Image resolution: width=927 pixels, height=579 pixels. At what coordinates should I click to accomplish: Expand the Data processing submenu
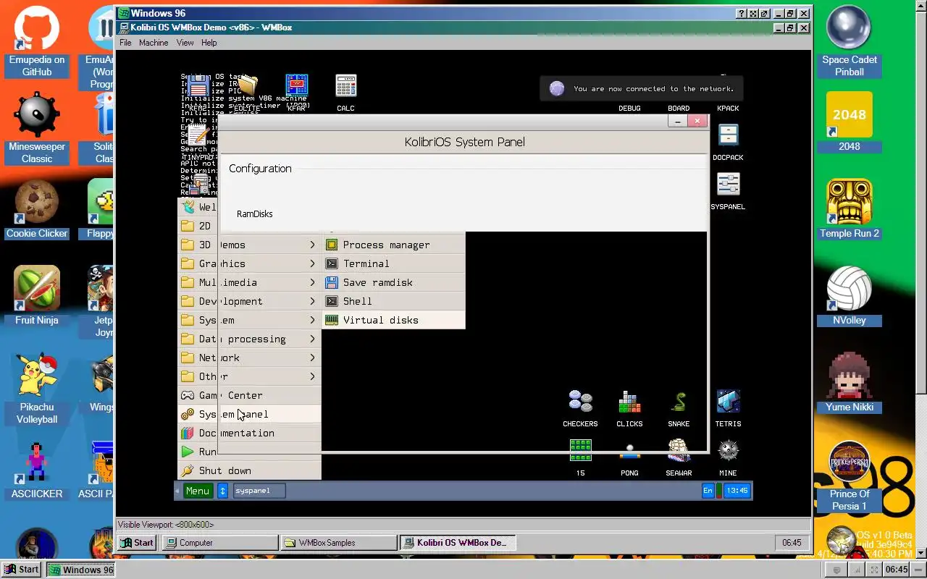point(249,339)
